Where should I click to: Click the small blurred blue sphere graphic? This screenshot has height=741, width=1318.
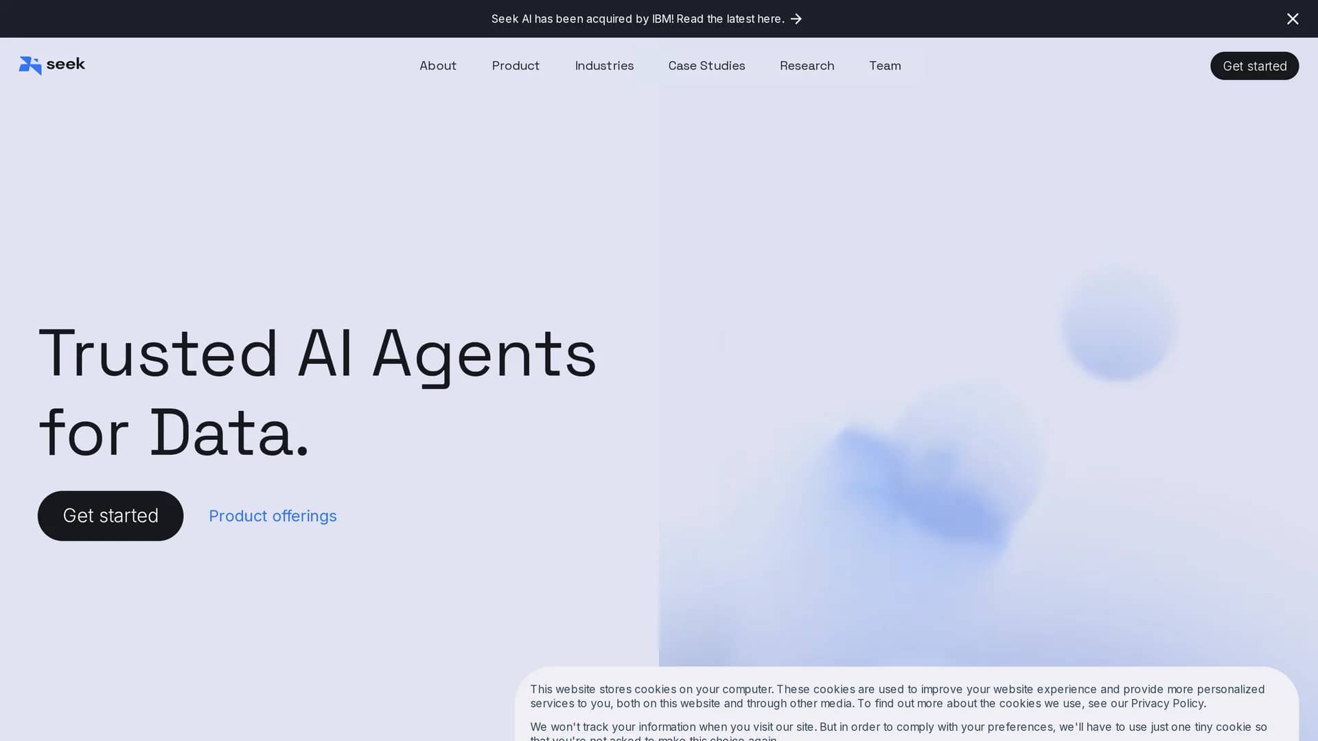(x=1118, y=322)
